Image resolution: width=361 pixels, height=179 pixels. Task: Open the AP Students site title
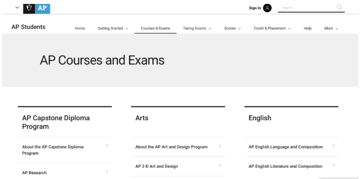coord(28,27)
